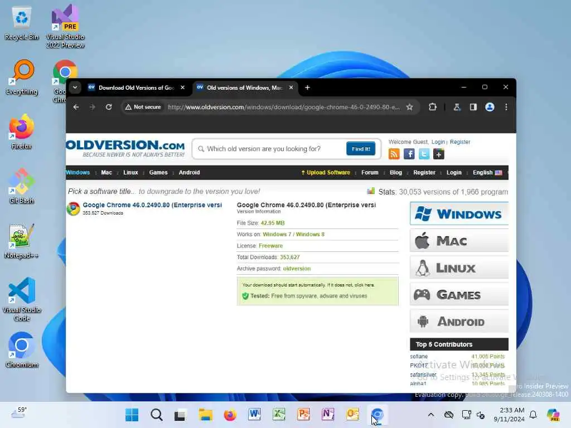Select 'Old versions of Windows, Mac' tab
The width and height of the screenshot is (571, 428).
point(245,87)
